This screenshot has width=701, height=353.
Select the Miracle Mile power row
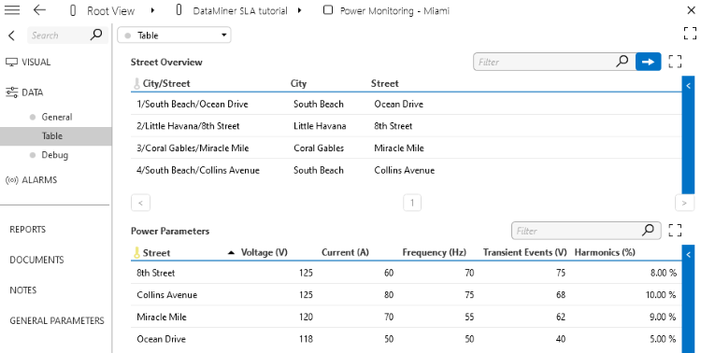(406, 317)
